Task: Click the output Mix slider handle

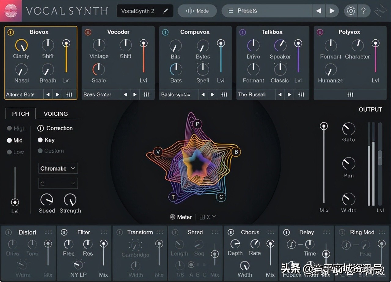Action: click(324, 126)
